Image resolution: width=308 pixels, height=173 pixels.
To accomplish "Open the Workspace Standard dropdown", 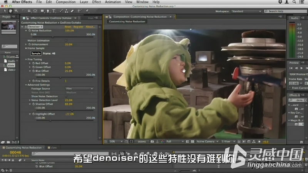I will 246,11.
